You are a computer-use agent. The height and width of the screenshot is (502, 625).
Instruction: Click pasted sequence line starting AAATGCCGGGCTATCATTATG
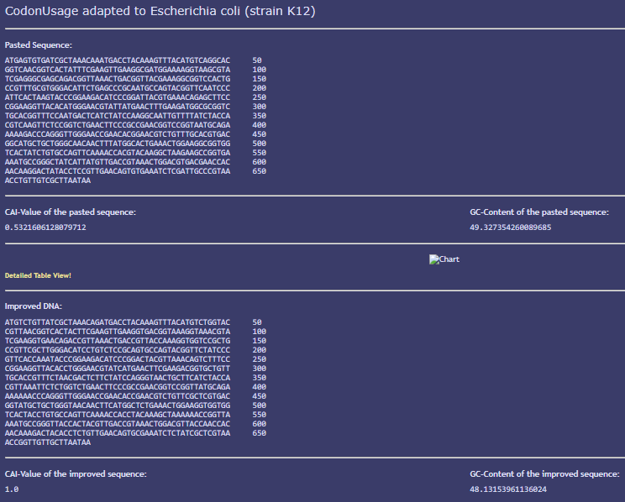point(118,162)
